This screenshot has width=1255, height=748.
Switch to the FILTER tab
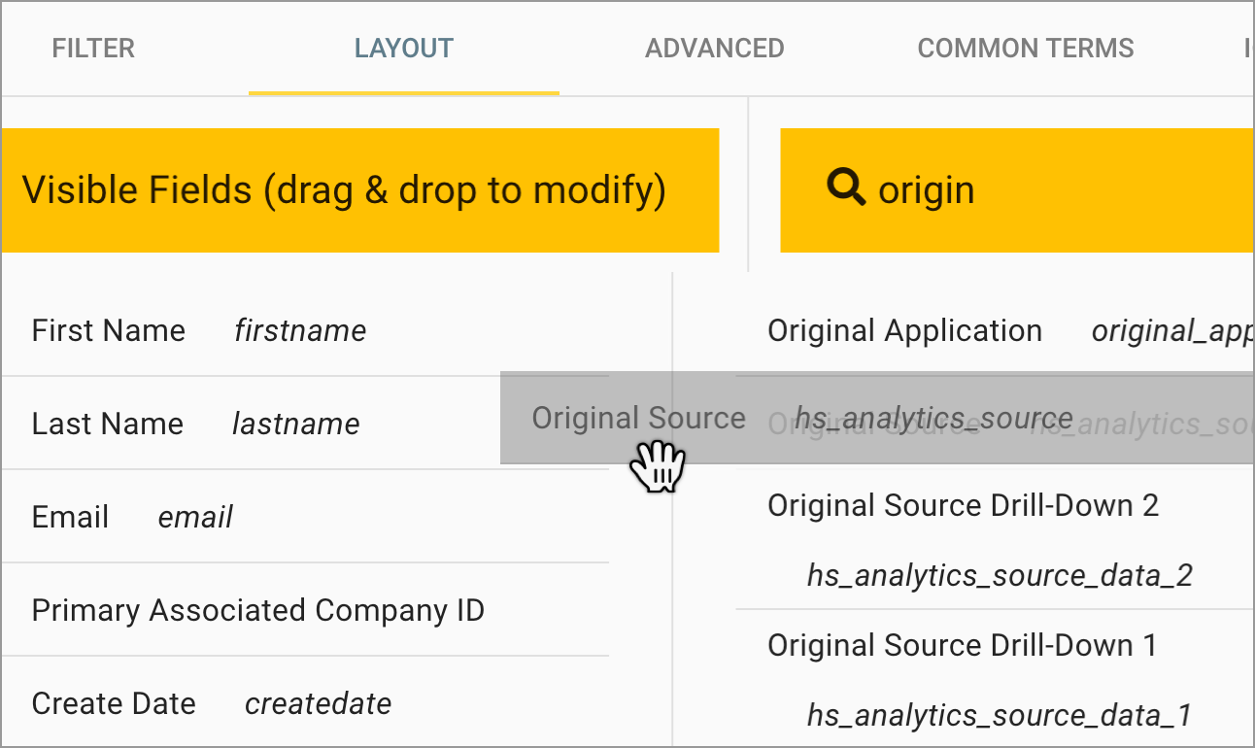point(93,48)
